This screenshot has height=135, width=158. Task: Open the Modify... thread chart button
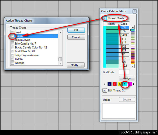76,65
